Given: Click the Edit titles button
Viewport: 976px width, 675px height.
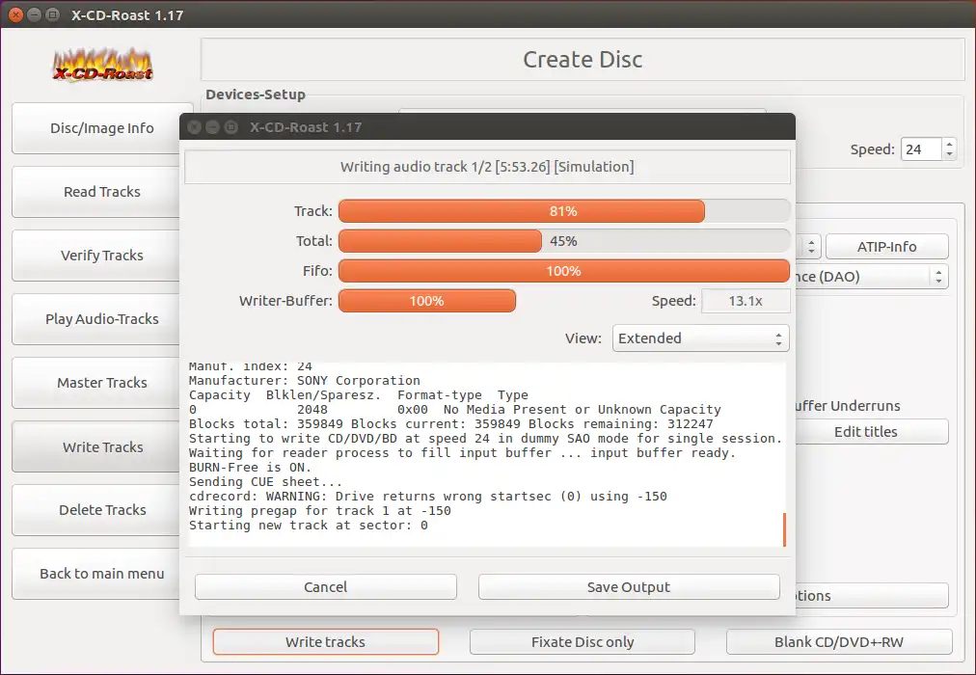Looking at the screenshot, I should point(872,432).
